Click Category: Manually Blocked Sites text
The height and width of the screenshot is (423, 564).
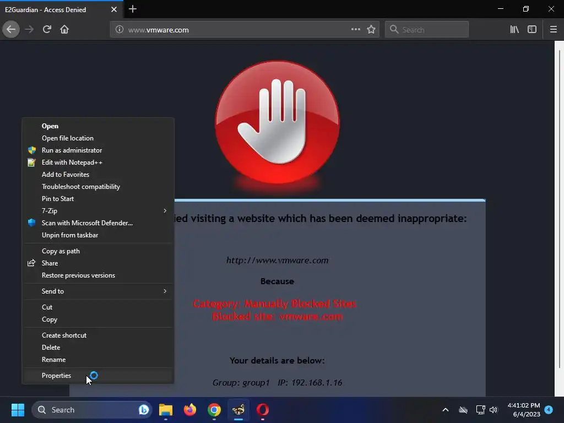click(275, 304)
